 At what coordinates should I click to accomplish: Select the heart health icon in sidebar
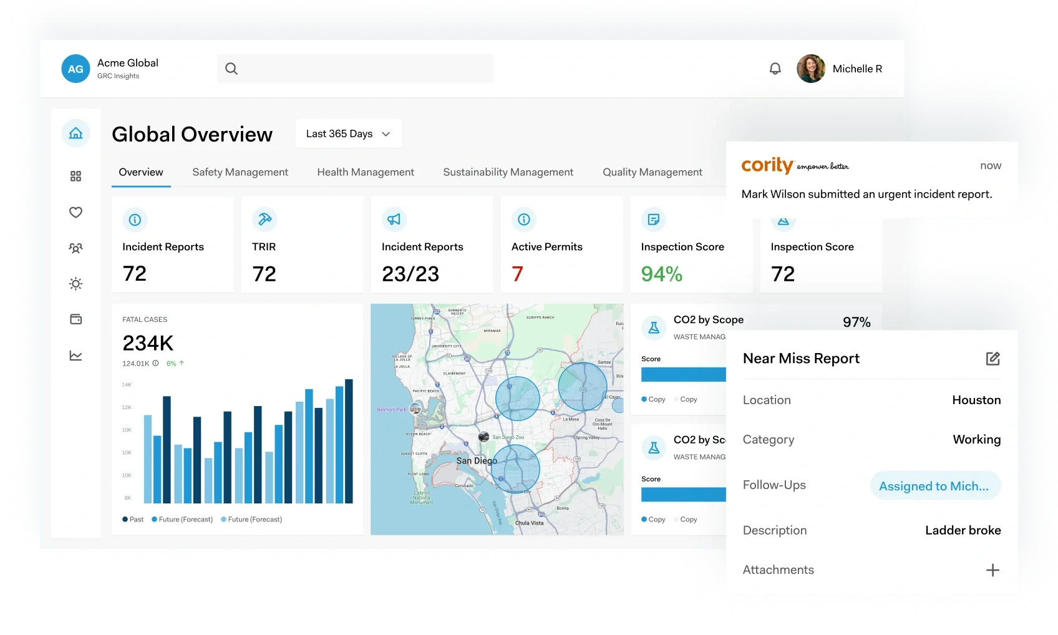point(75,212)
